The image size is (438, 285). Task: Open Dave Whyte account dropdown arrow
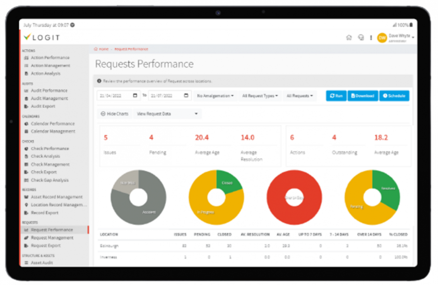[413, 37]
